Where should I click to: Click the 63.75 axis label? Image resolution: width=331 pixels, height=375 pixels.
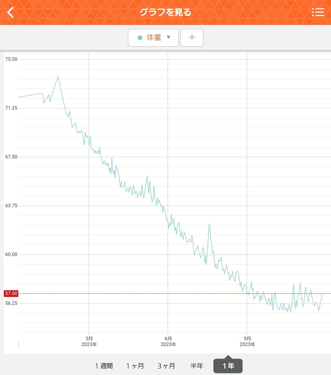tap(11, 206)
